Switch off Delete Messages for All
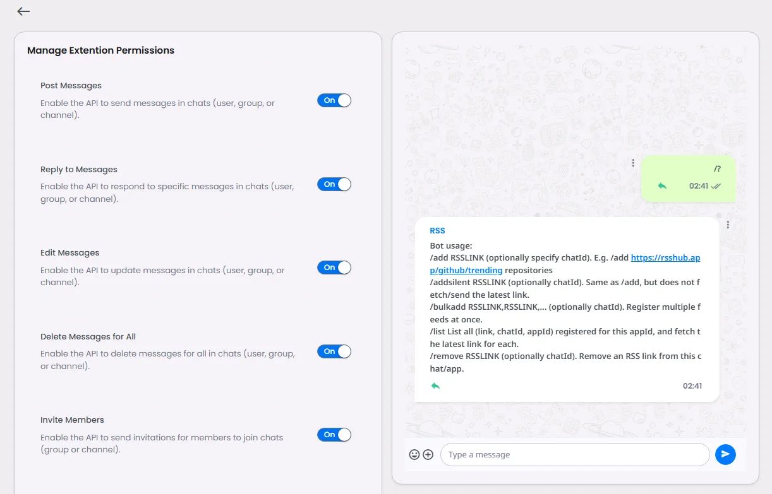 pos(334,351)
